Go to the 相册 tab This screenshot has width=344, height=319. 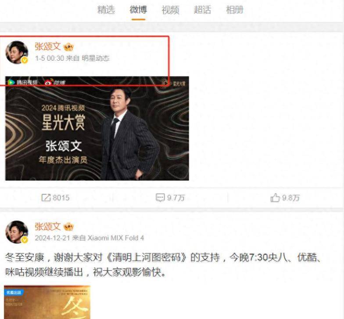[235, 10]
